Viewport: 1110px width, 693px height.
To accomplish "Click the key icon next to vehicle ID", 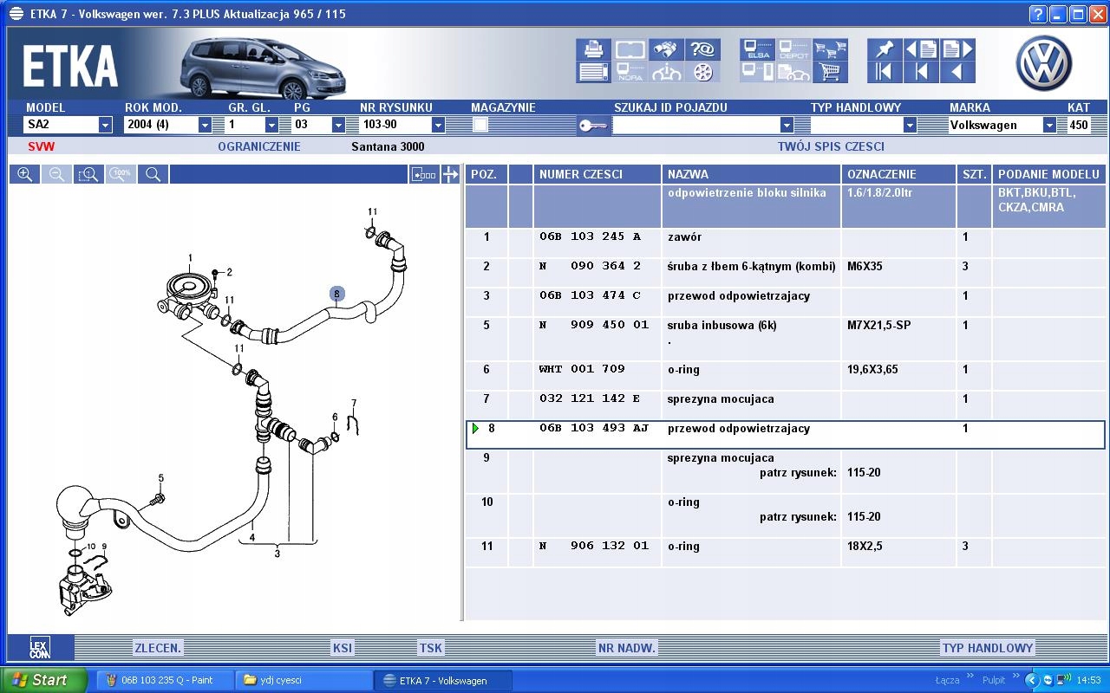I will [x=593, y=125].
